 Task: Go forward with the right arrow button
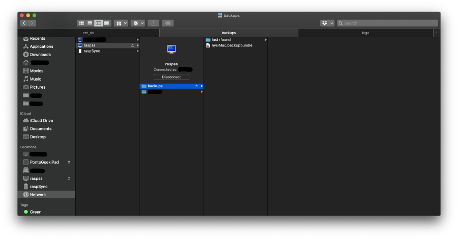[32, 23]
